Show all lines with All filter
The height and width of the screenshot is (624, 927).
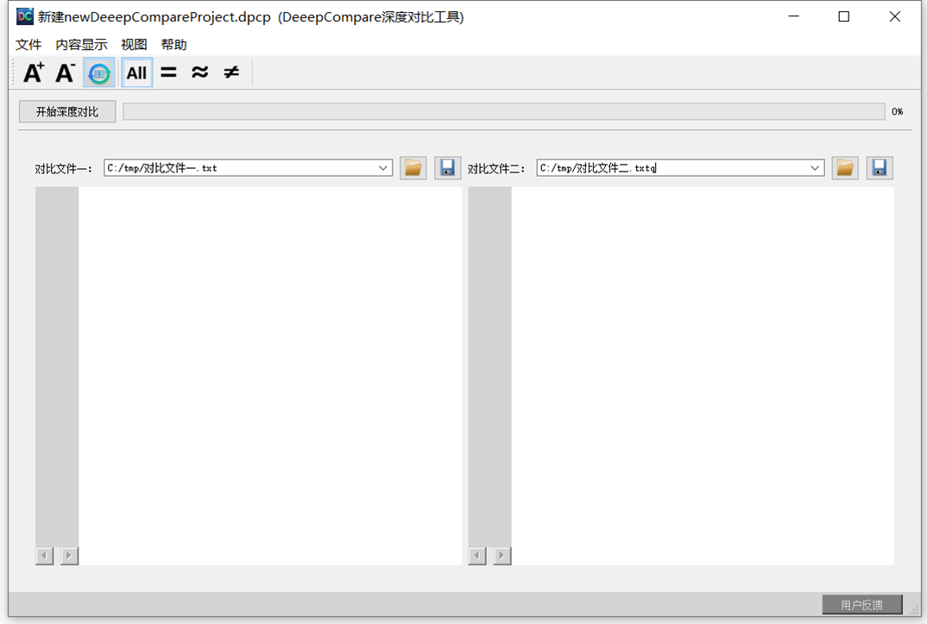tap(136, 72)
